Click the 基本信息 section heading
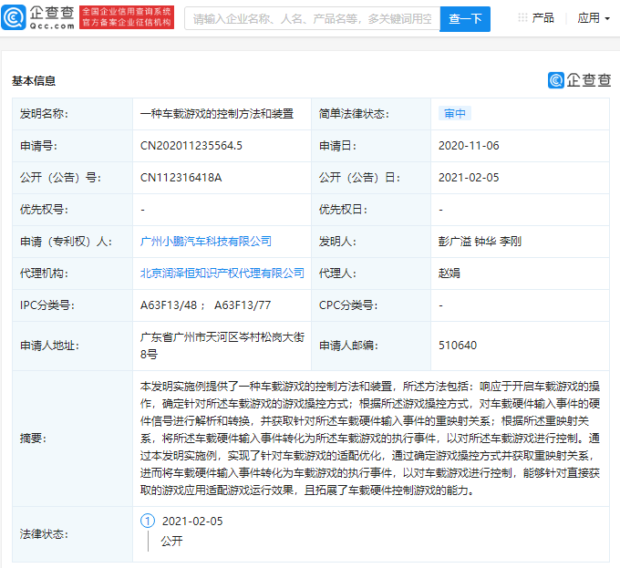Screen dimensions: 620x568 [x=34, y=80]
